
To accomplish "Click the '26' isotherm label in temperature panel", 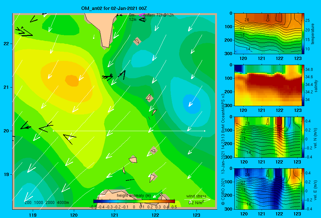I will [x=247, y=20].
